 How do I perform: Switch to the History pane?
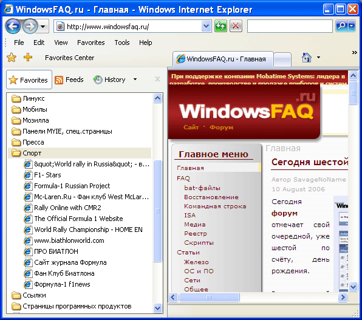pos(110,80)
